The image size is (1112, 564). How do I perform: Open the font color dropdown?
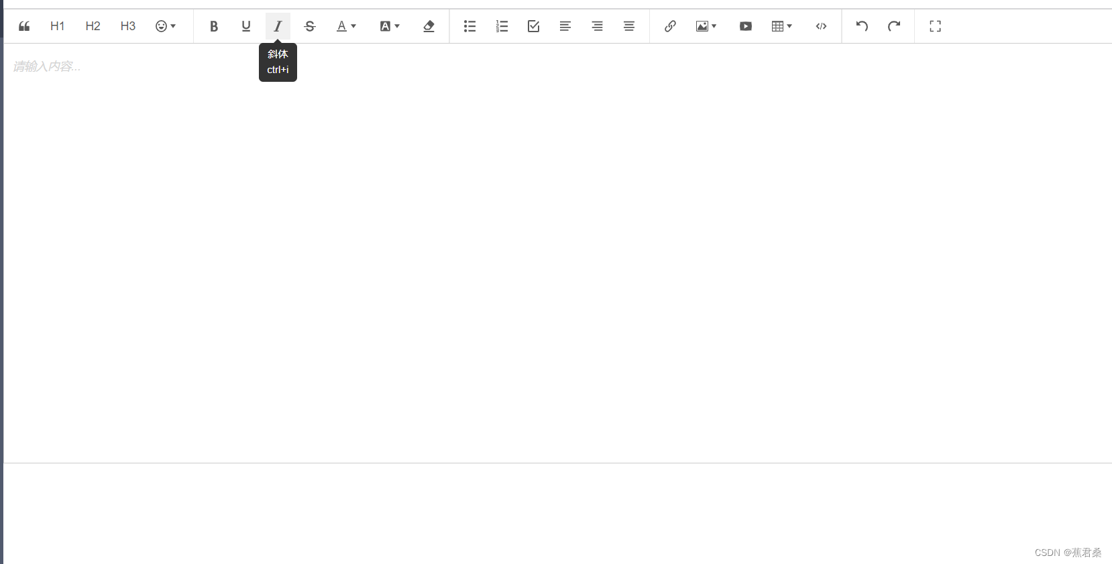pos(346,26)
